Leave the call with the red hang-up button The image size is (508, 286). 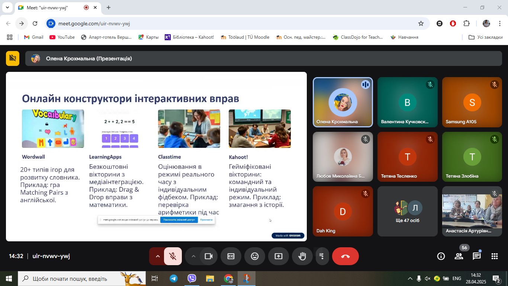[x=345, y=256]
